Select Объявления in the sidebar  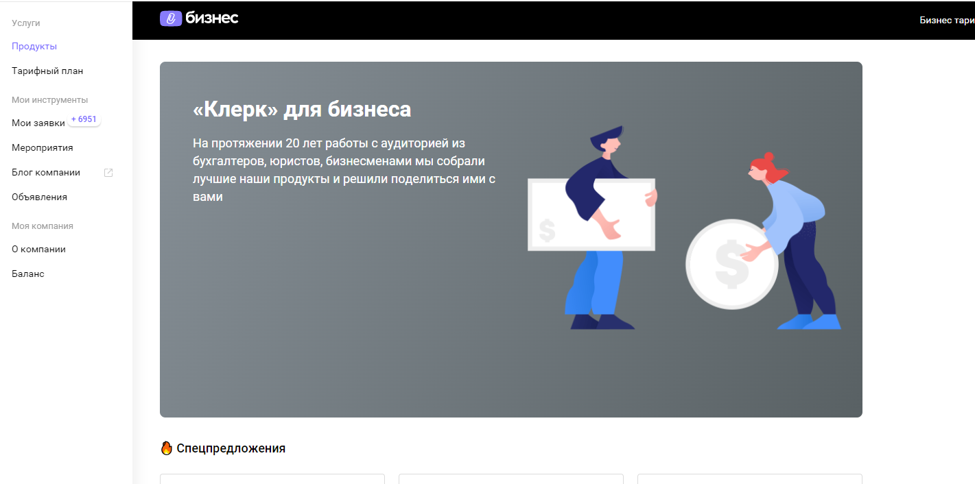click(x=40, y=197)
